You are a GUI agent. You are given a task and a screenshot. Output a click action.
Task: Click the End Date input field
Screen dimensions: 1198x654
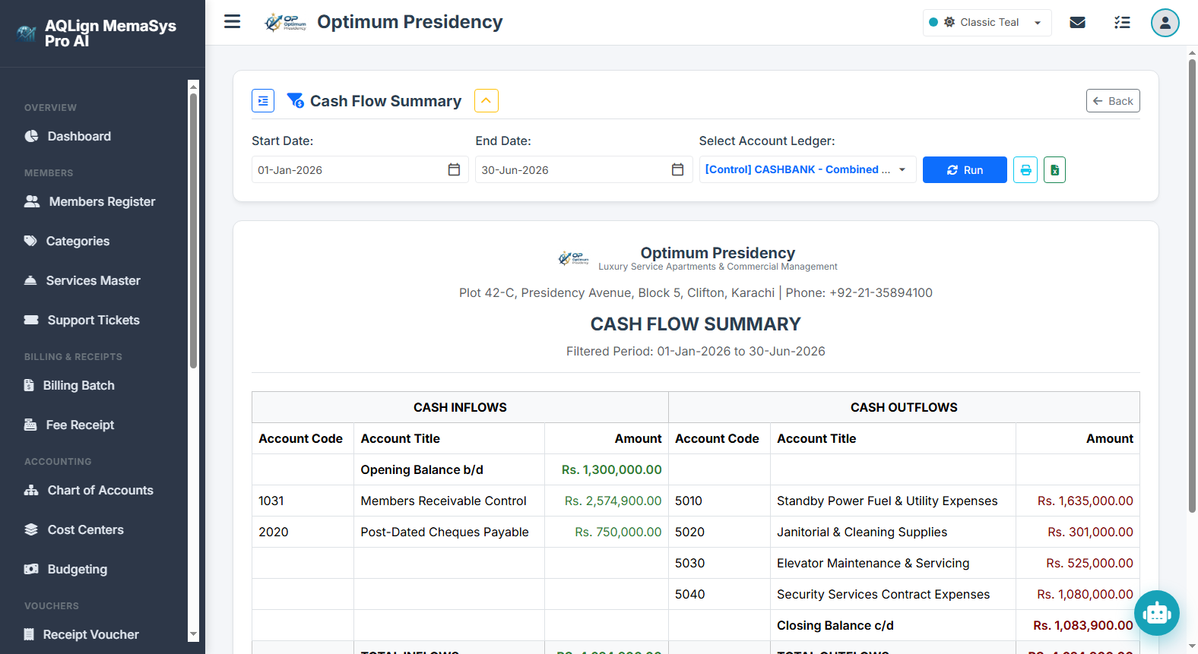(x=583, y=169)
